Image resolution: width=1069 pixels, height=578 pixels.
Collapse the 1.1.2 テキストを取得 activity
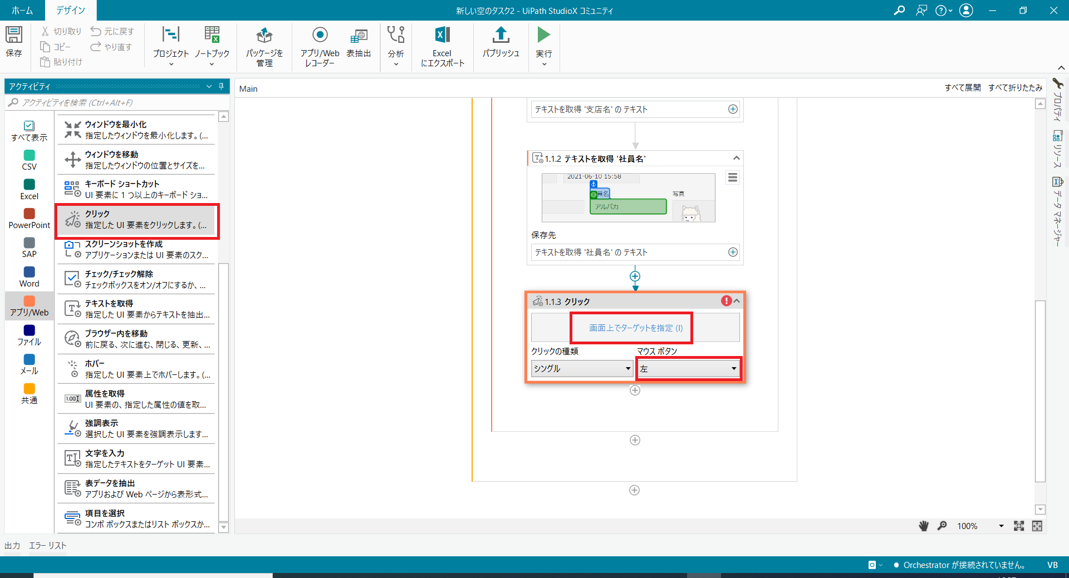click(x=737, y=159)
